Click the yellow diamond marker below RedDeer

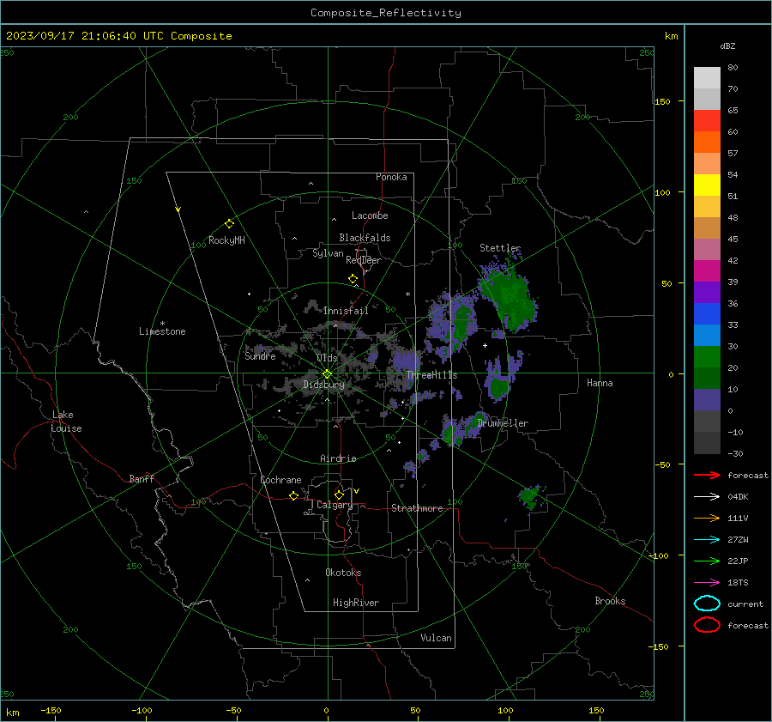pos(353,279)
